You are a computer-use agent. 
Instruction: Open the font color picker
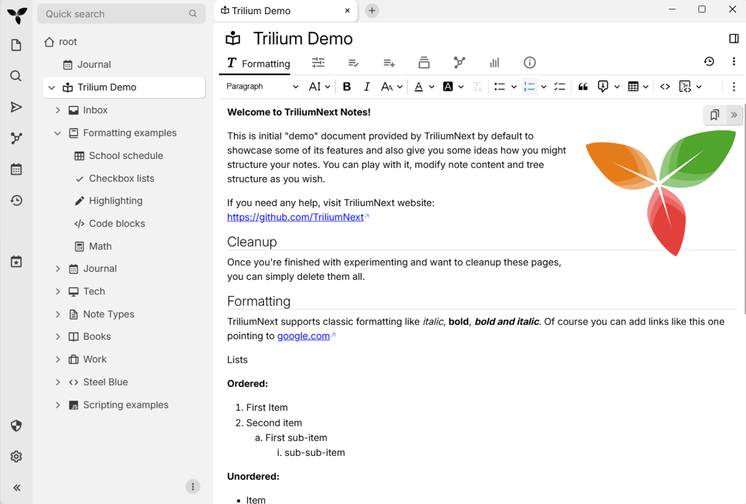(x=419, y=87)
